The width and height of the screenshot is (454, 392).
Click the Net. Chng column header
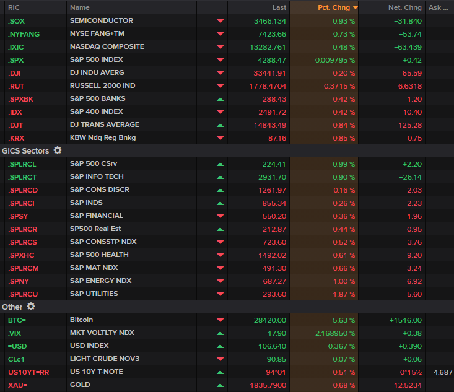pos(391,7)
